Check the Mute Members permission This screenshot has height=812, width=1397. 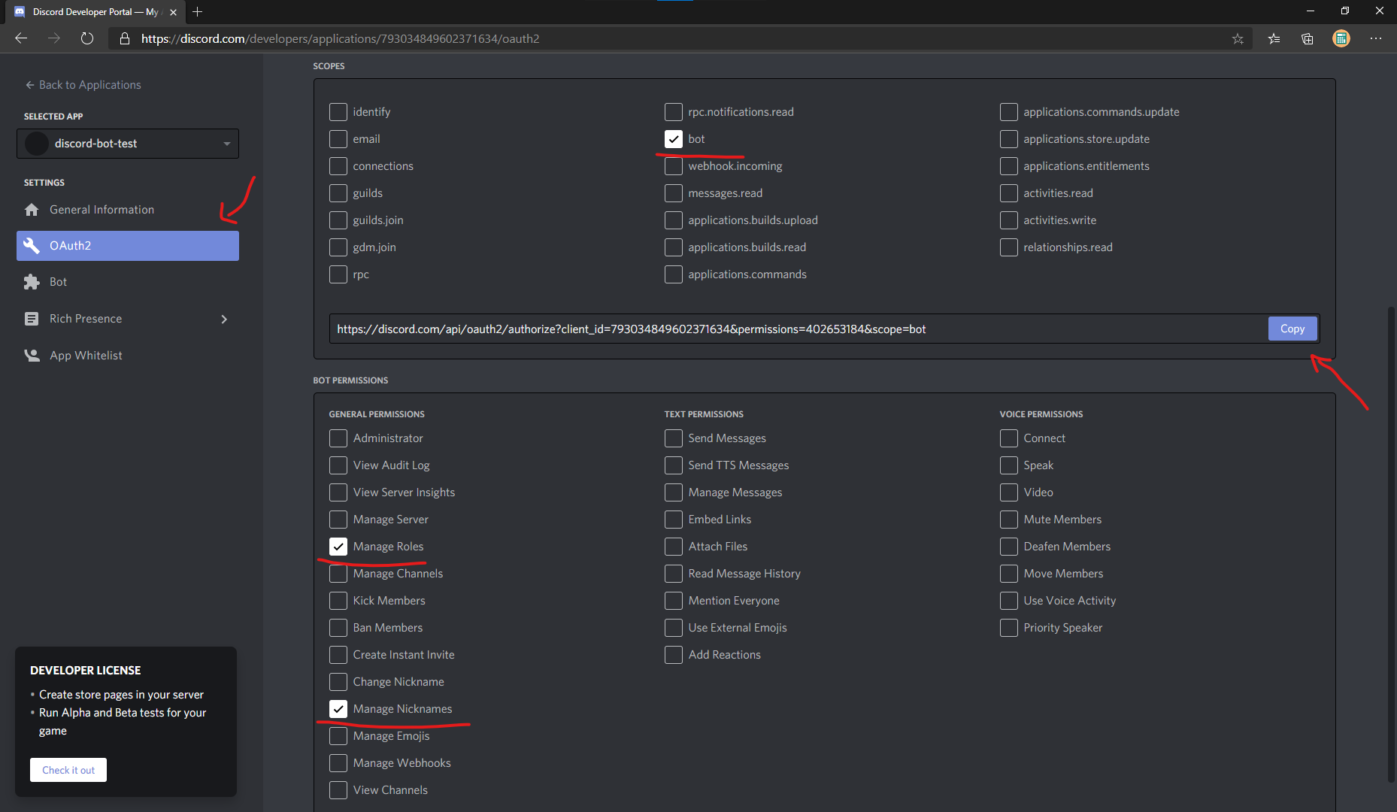click(1009, 520)
